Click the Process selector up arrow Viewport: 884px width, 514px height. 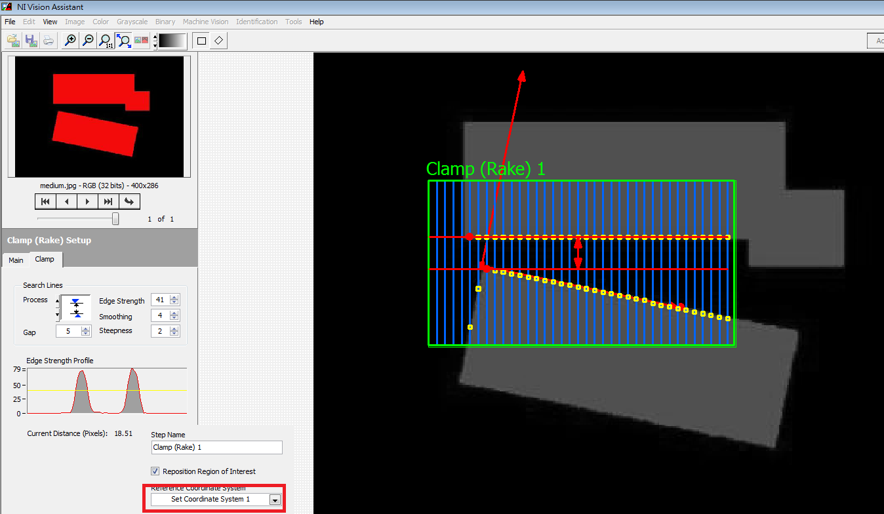58,301
